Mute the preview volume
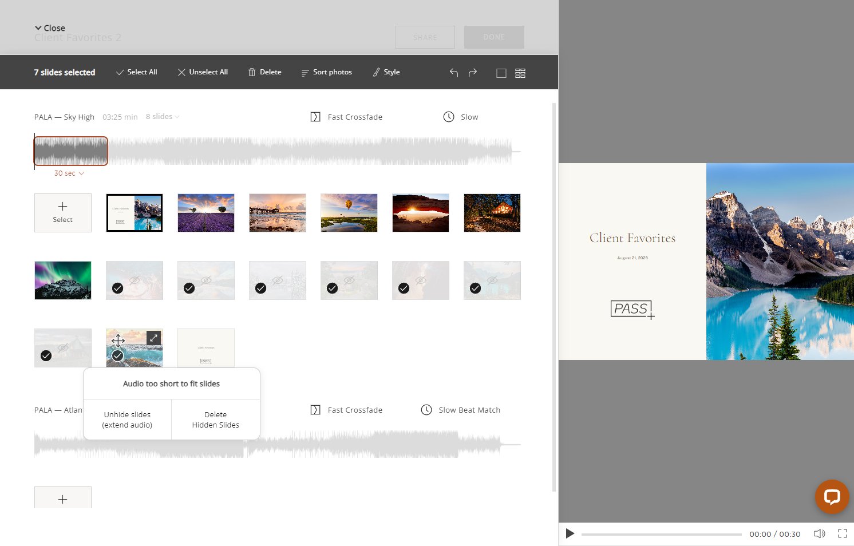 [820, 533]
